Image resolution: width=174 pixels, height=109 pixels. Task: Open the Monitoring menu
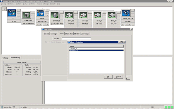11,4
